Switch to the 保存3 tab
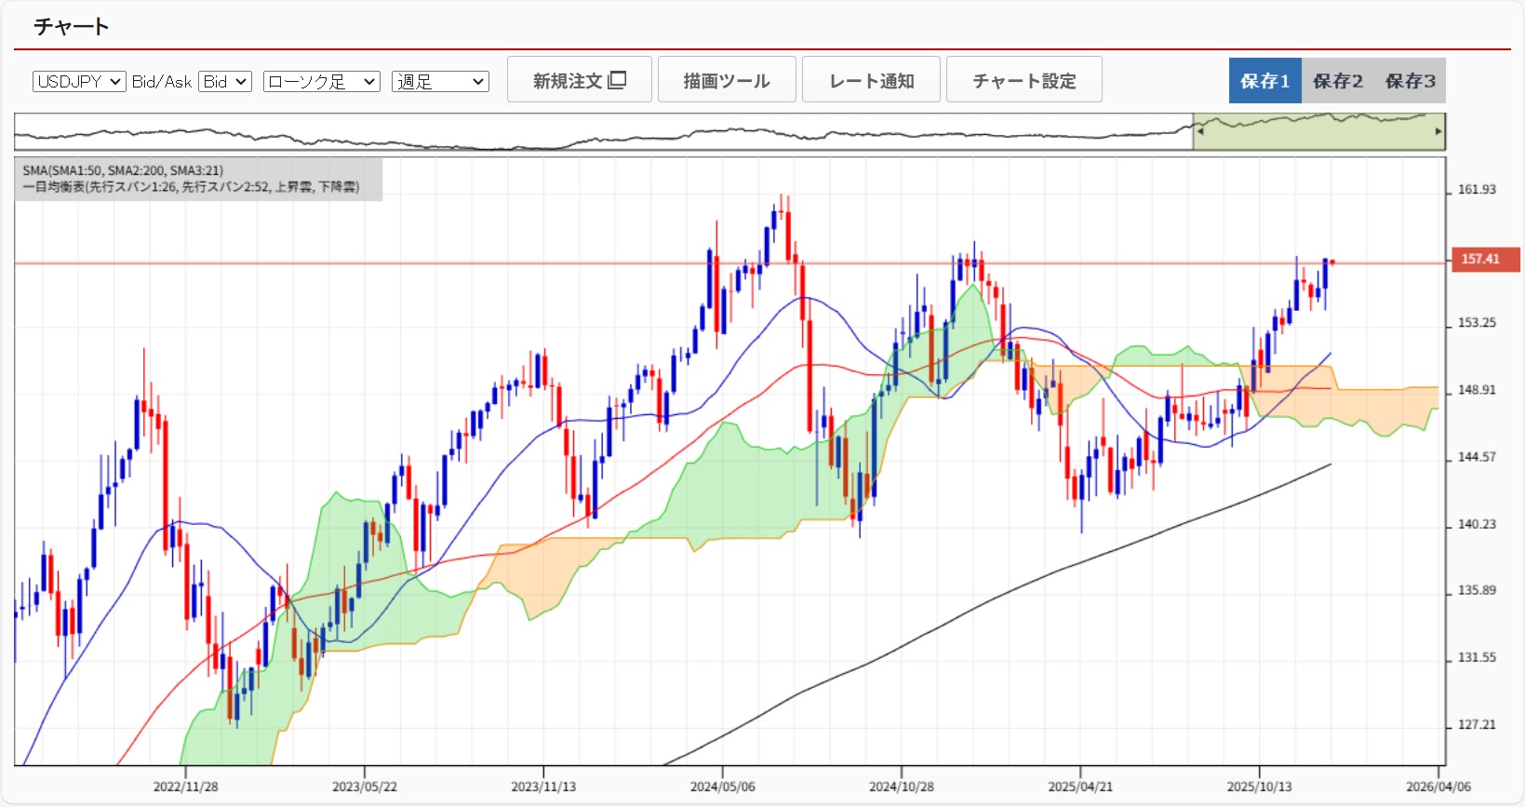Viewport: 1525px width, 807px height. pos(1410,81)
